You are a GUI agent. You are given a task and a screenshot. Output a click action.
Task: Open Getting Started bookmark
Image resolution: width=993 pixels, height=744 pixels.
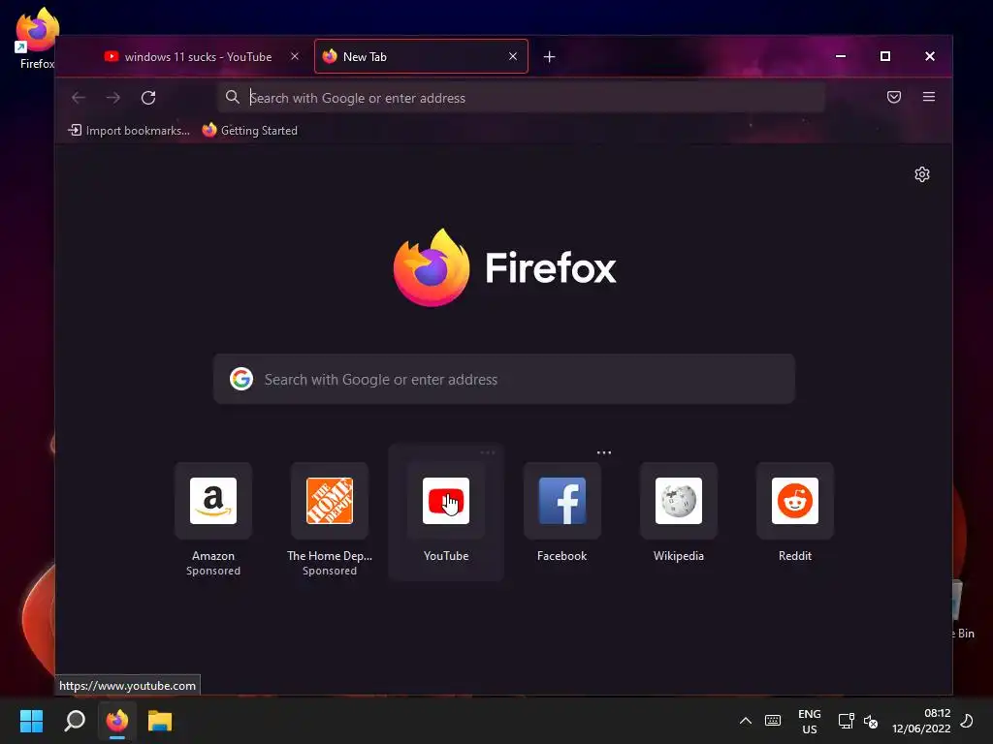[x=249, y=131]
